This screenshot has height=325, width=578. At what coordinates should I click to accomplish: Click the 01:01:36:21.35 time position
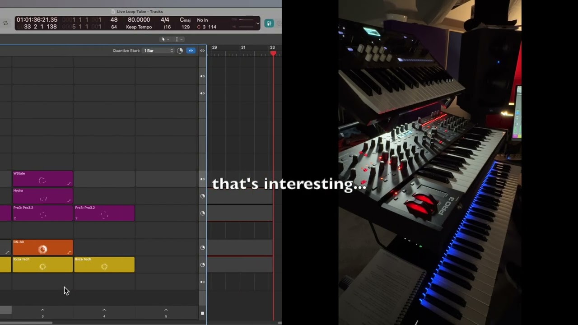[37, 20]
